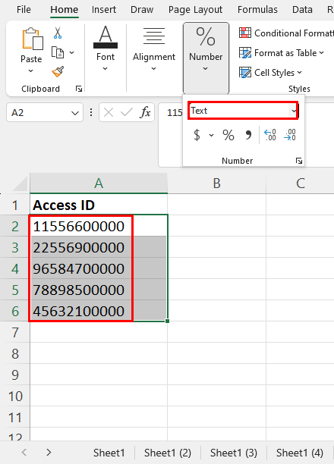Image resolution: width=334 pixels, height=464 pixels.
Task: Apply Comma Style number format
Action: 248,135
